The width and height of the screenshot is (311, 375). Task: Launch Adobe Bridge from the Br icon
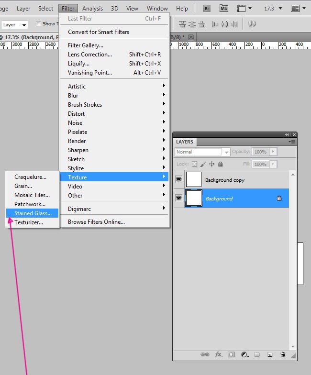point(207,8)
